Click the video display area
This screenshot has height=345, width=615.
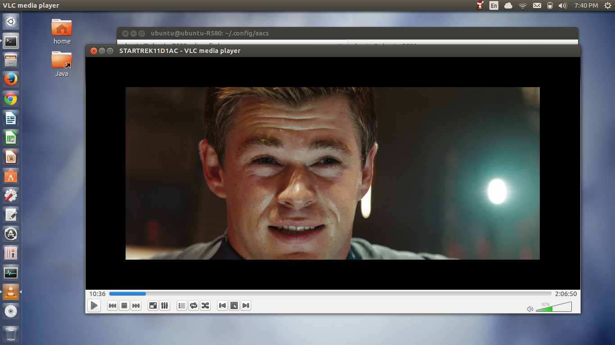click(333, 173)
